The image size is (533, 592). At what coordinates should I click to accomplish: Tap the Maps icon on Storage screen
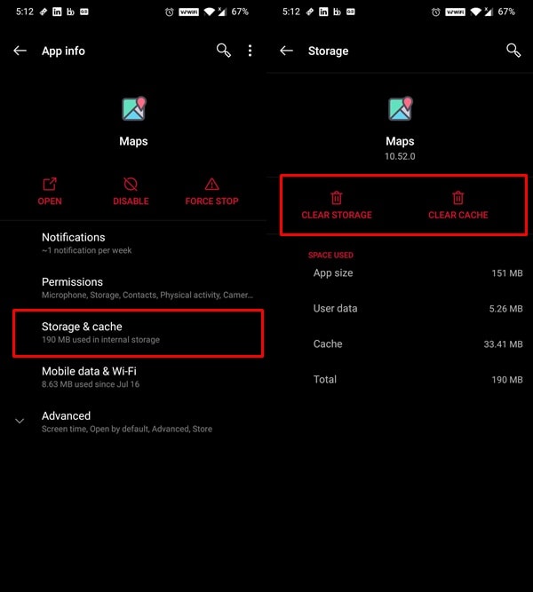coord(401,109)
